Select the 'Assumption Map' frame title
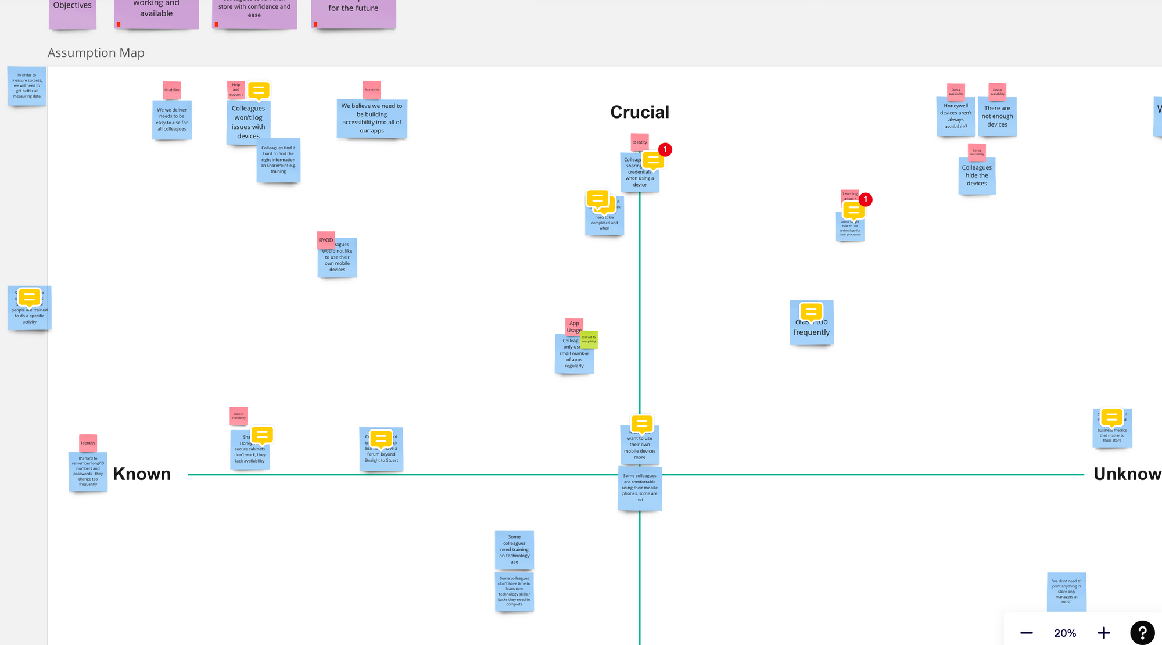This screenshot has height=645, width=1162. click(96, 53)
